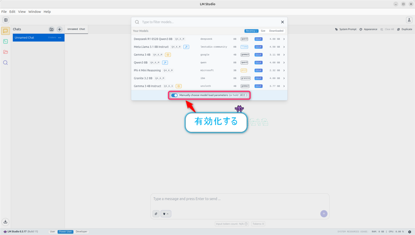The image size is (415, 235).
Task: Open the Developer terminal section icon
Action: [x=6, y=42]
